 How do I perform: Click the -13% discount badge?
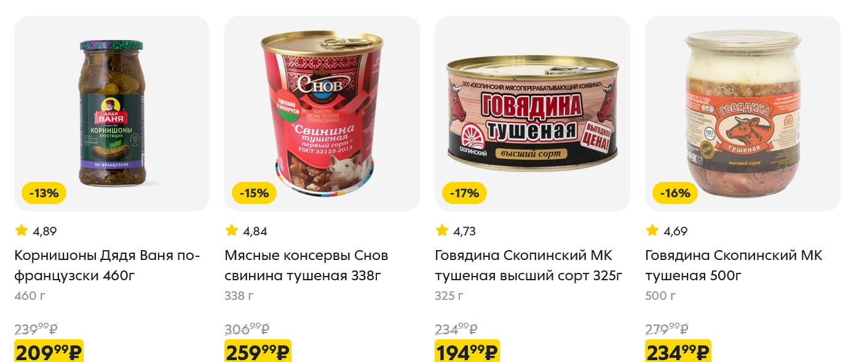pyautogui.click(x=44, y=193)
